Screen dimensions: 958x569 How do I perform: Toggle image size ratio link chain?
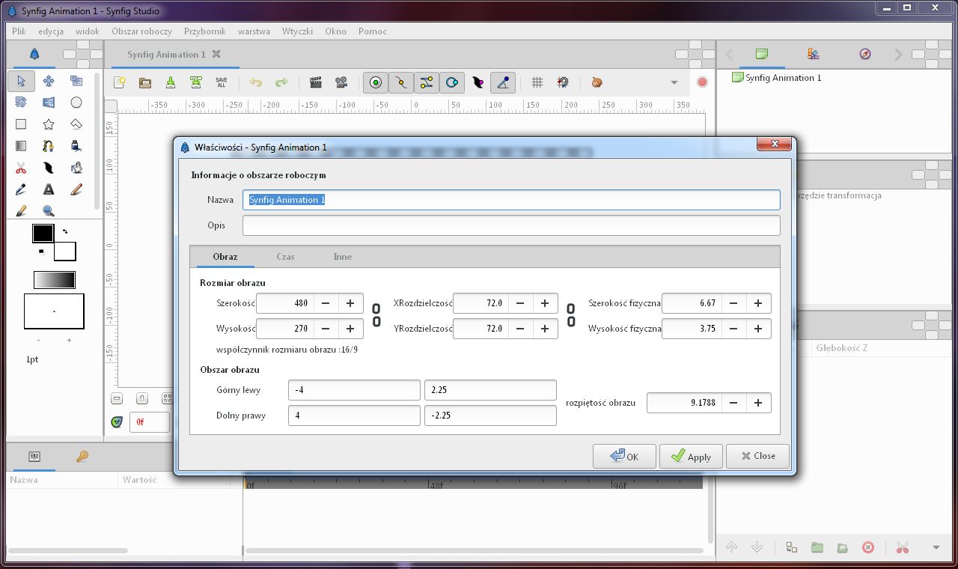pyautogui.click(x=376, y=315)
